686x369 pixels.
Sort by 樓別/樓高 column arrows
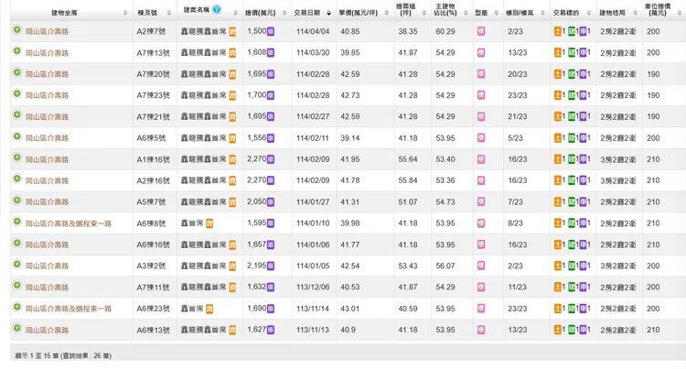click(x=542, y=13)
